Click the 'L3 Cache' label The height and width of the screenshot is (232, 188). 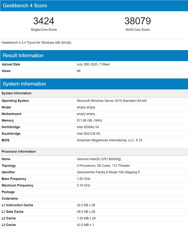(9, 225)
